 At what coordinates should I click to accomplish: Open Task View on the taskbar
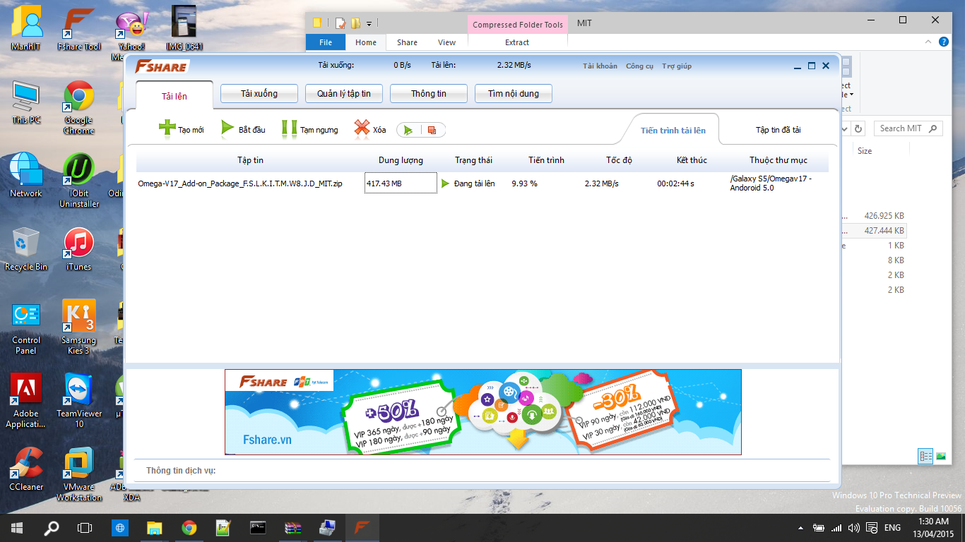pos(85,528)
